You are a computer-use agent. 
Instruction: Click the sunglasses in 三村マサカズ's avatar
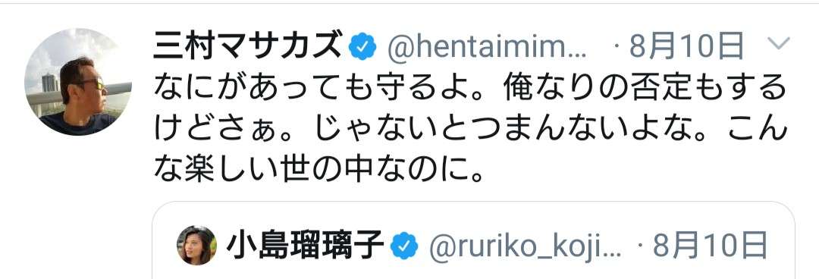(95, 83)
